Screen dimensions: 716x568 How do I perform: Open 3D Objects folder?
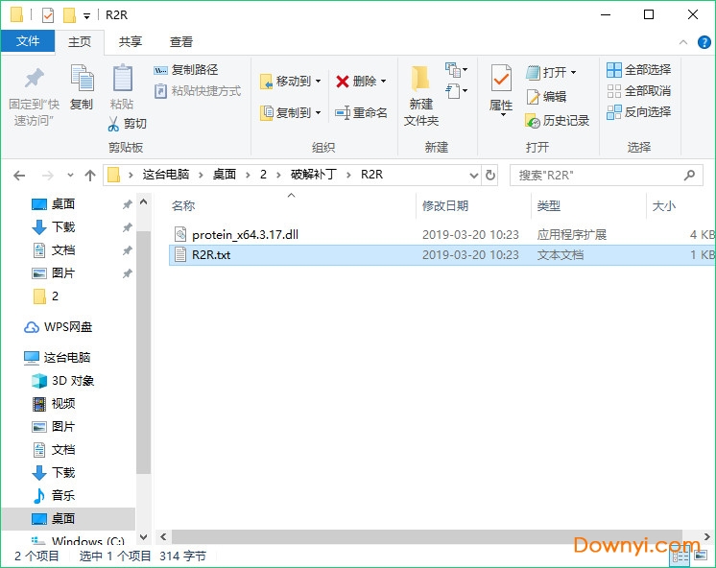tap(63, 381)
